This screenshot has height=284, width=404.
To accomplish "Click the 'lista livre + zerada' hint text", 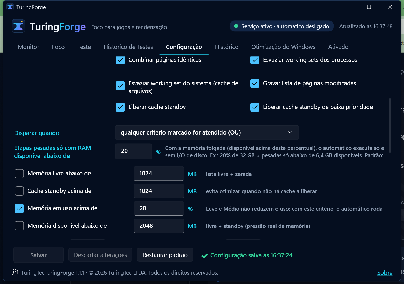I will tap(229, 174).
